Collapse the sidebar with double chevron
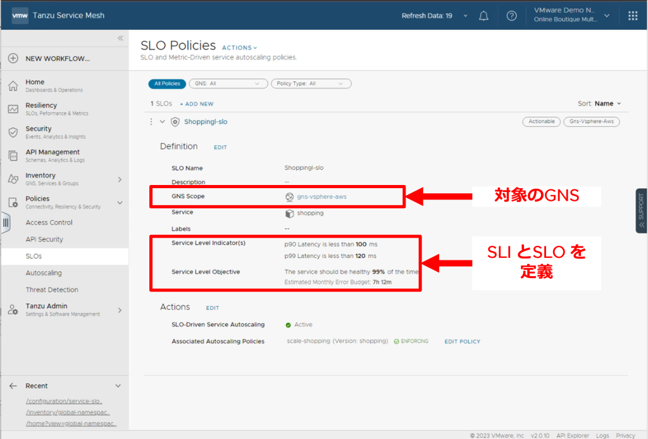This screenshot has height=439, width=648. [x=120, y=38]
